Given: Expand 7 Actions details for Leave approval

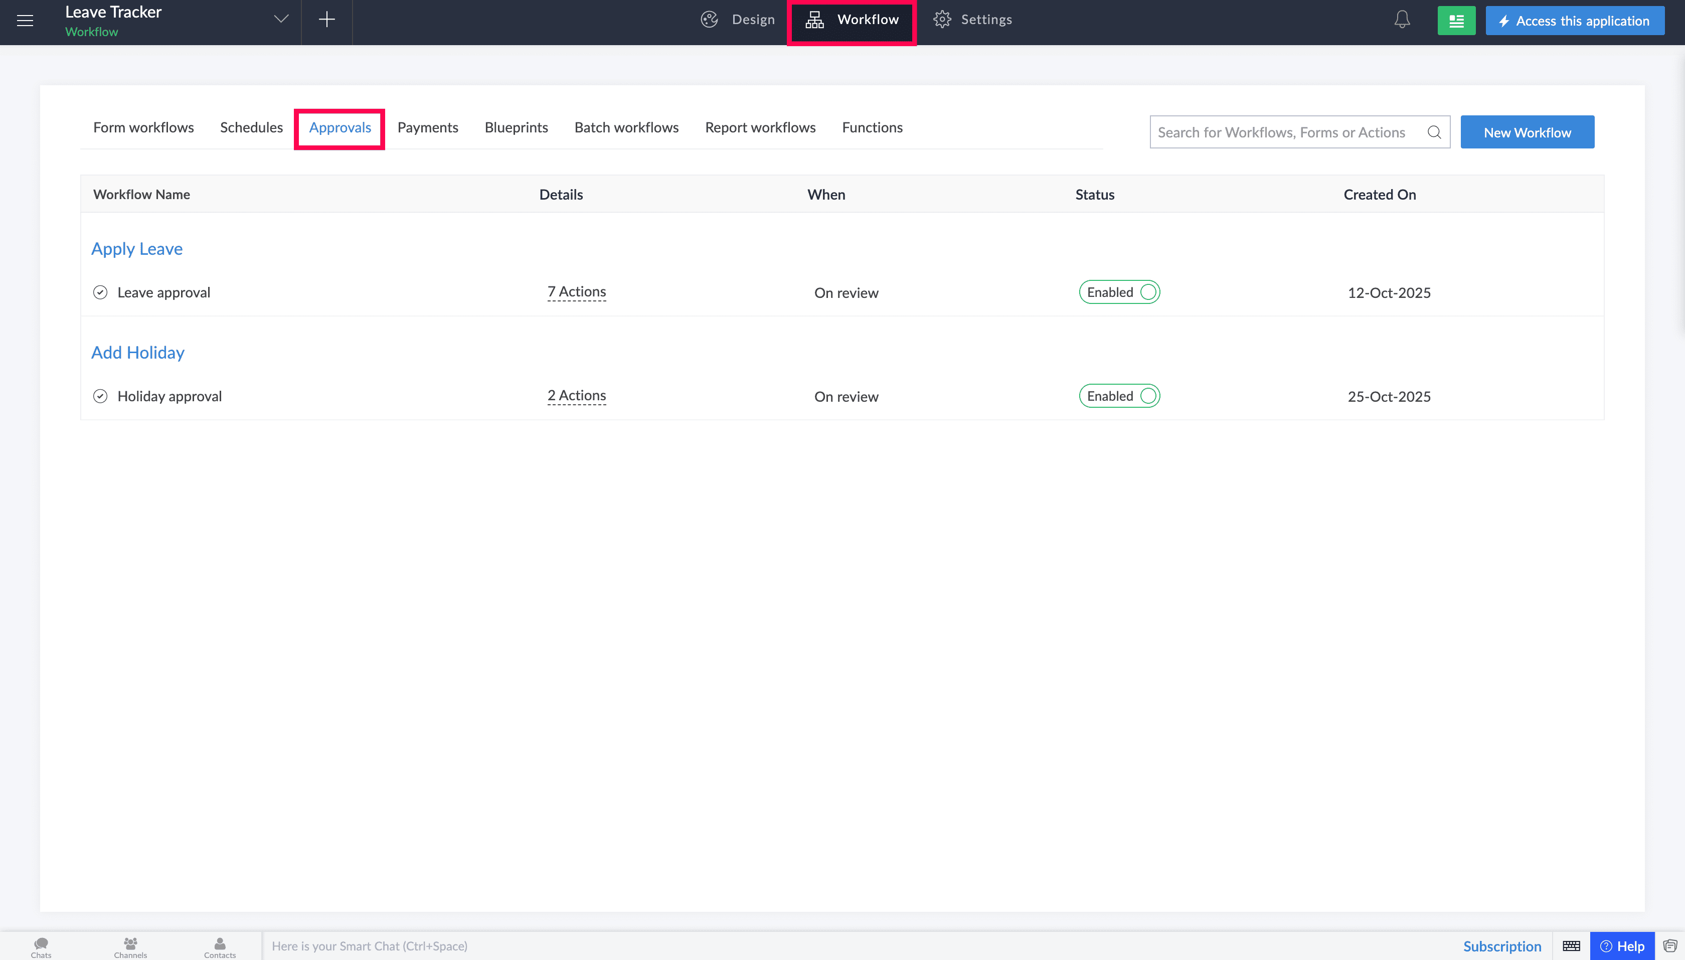Looking at the screenshot, I should (x=576, y=291).
